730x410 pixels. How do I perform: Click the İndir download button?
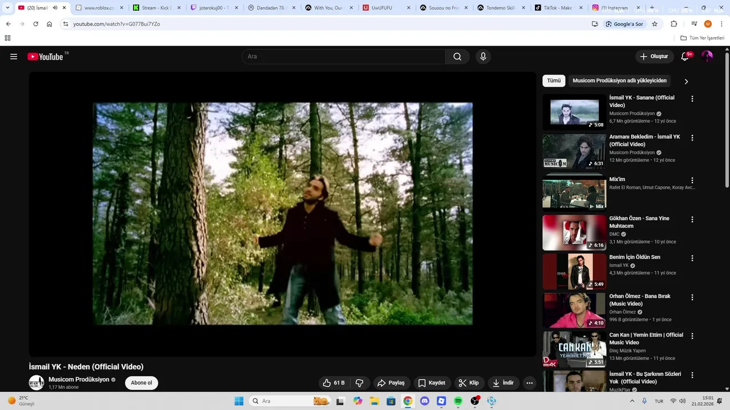pyautogui.click(x=504, y=383)
